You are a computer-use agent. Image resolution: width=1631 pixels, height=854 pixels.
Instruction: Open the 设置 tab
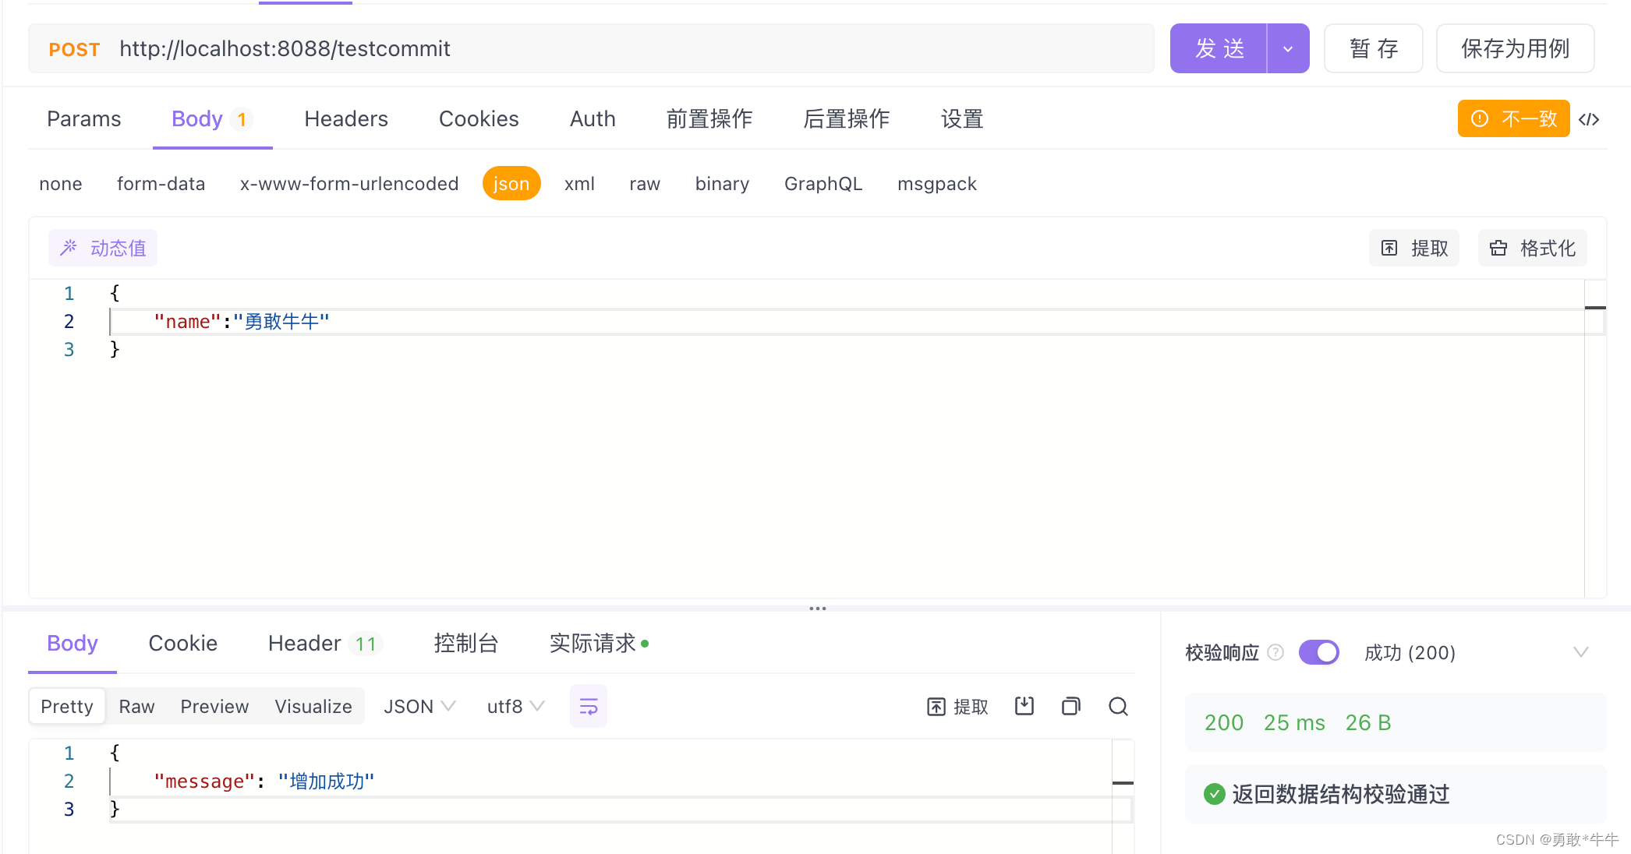(x=962, y=119)
